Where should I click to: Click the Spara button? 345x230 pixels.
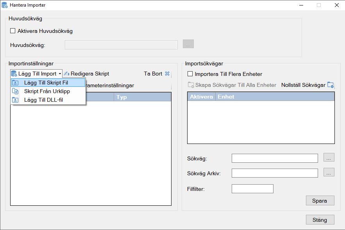320,201
